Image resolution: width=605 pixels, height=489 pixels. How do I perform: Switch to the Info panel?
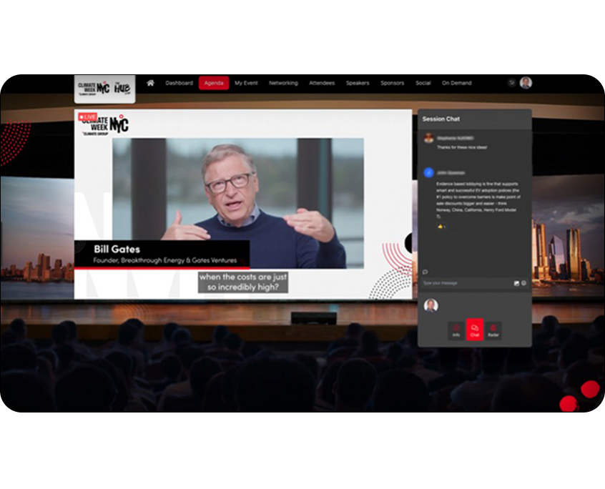(x=456, y=330)
